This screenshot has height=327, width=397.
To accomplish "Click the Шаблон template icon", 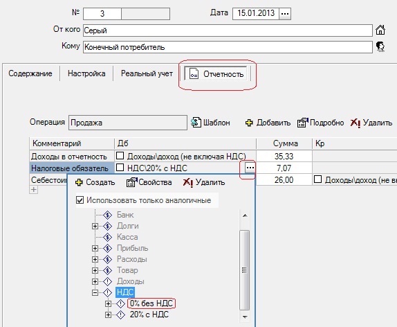I will pos(196,123).
